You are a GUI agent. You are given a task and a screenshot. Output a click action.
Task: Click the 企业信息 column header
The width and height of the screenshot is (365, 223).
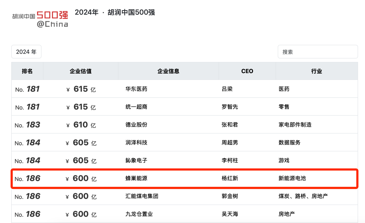pos(168,71)
